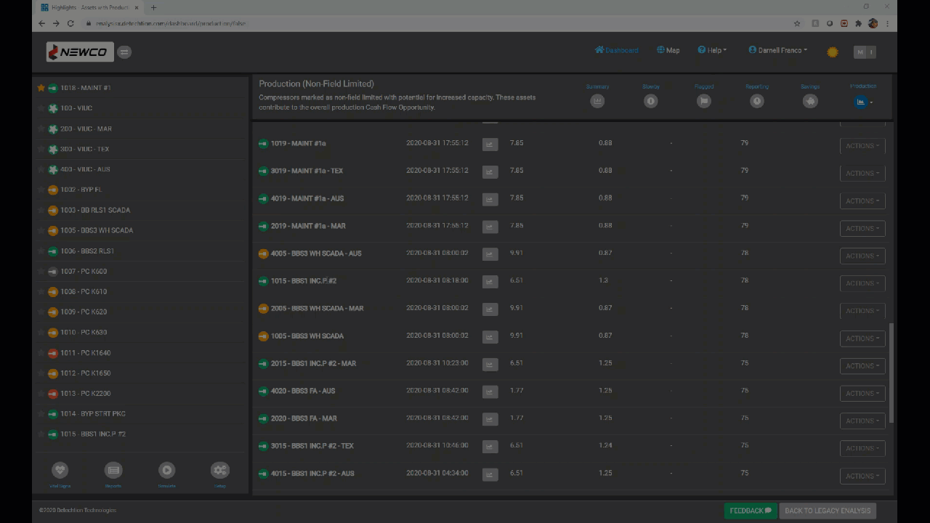Image resolution: width=930 pixels, height=523 pixels.
Task: Open the Summary highlights icon
Action: tap(597, 102)
